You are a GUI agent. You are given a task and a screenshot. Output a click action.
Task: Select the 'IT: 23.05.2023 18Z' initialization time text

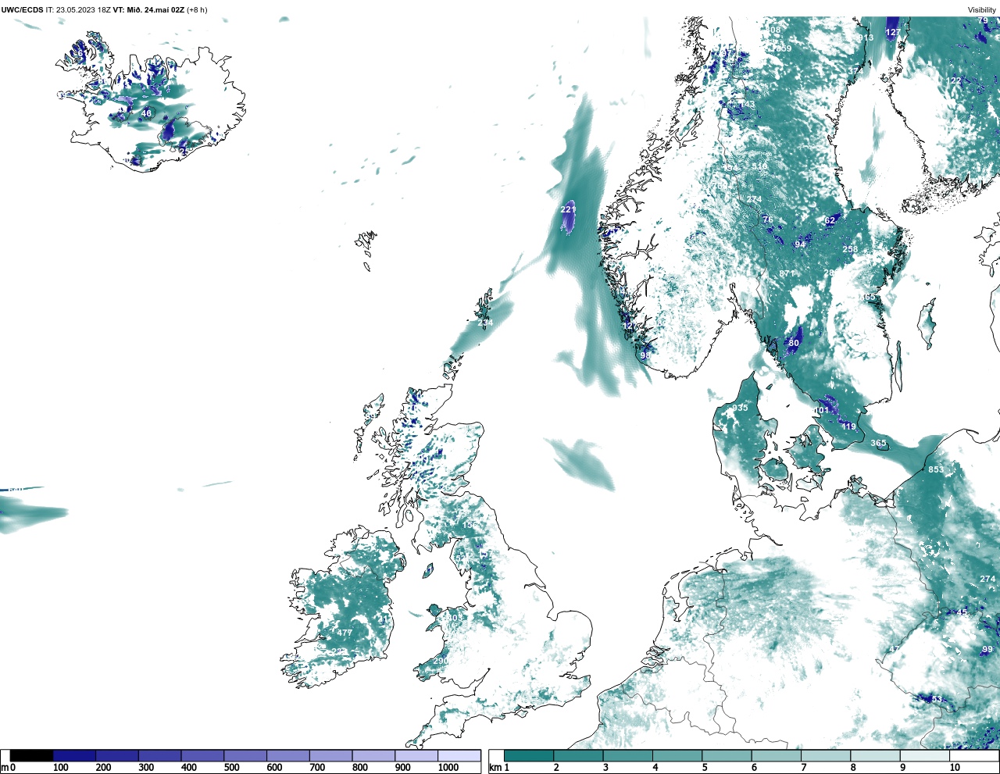78,10
